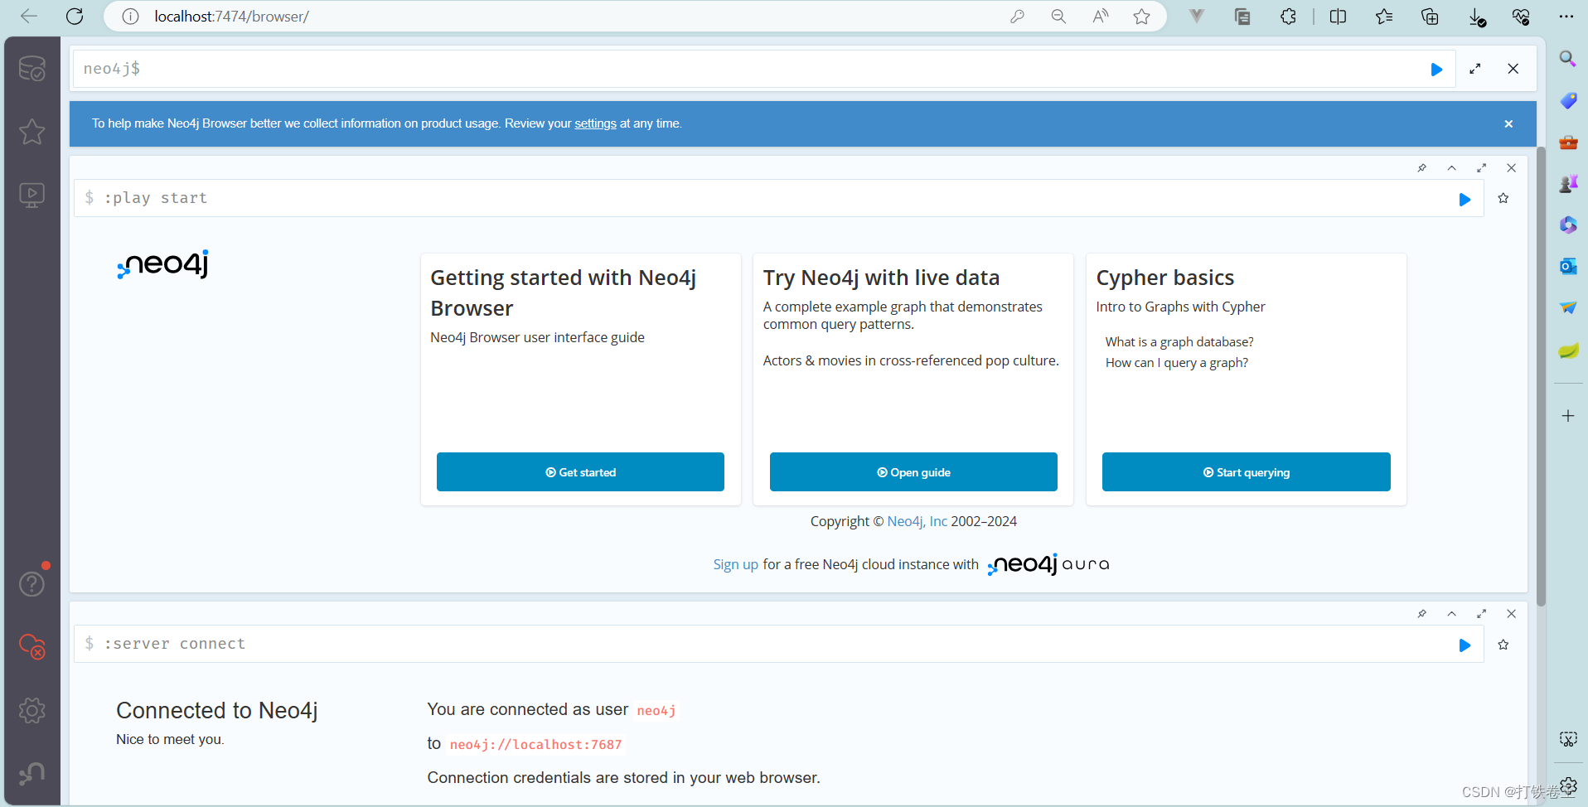Click the Open guide button

click(x=913, y=472)
